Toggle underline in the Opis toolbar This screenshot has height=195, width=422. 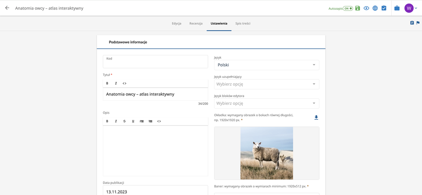click(x=133, y=121)
